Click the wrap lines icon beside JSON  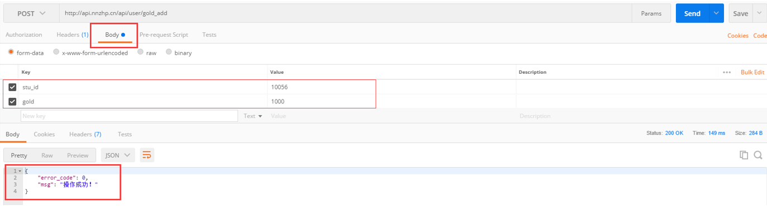[146, 155]
